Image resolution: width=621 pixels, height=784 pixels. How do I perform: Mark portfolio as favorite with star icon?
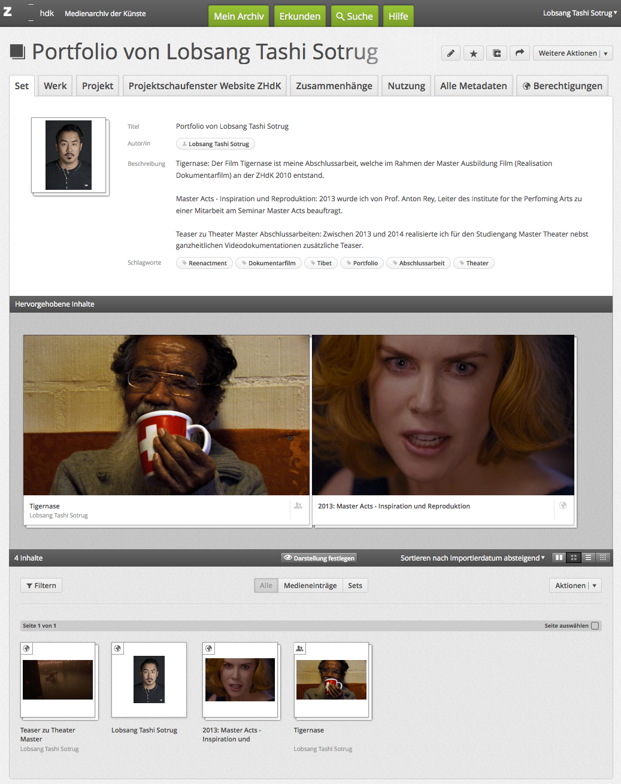473,53
